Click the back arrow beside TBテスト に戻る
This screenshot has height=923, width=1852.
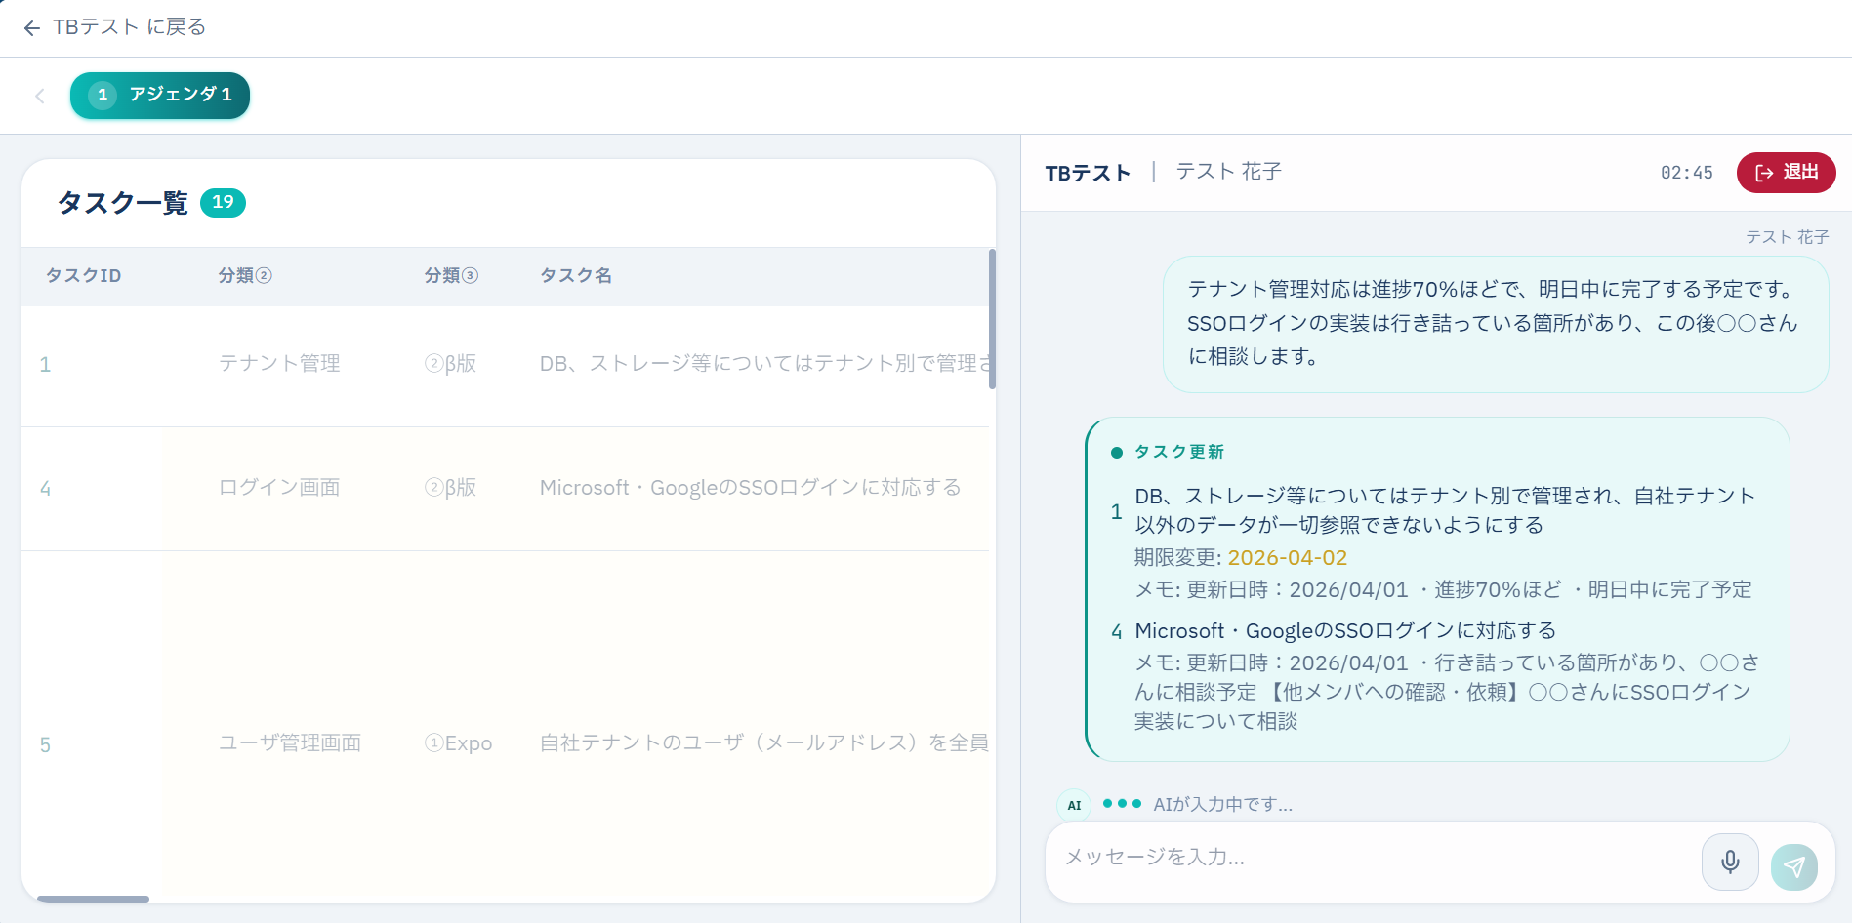(x=31, y=28)
